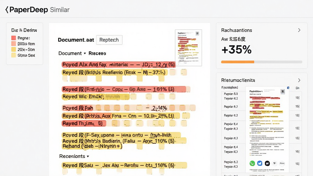Switch to the "Rreceeg" tab beside Document

click(x=97, y=53)
